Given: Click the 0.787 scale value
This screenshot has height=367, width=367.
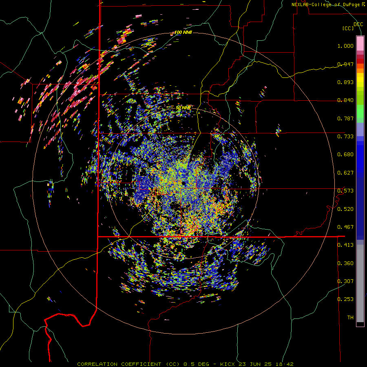Looking at the screenshot, I should pos(345,118).
